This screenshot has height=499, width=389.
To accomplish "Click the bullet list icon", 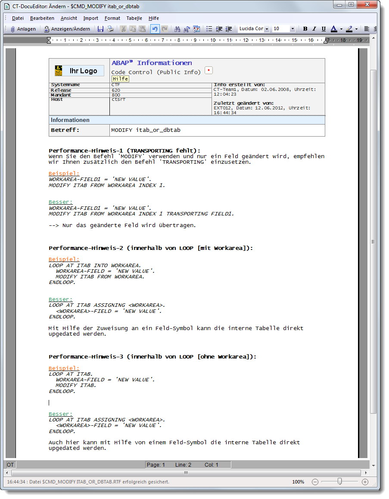I will (209, 29).
